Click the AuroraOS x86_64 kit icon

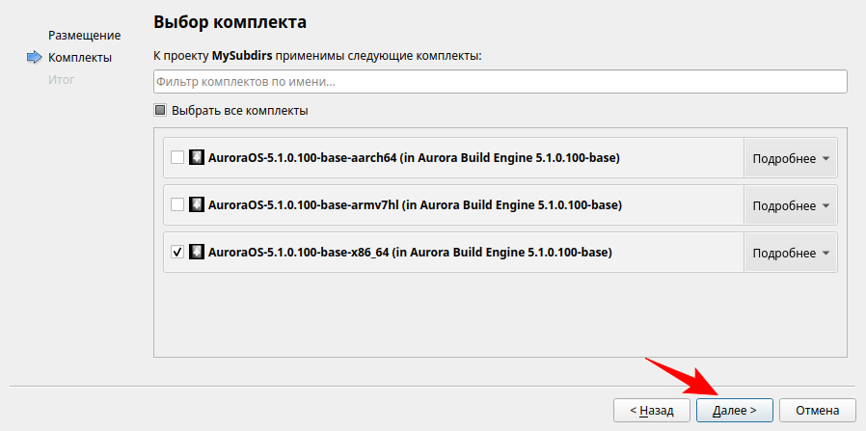pyautogui.click(x=197, y=252)
